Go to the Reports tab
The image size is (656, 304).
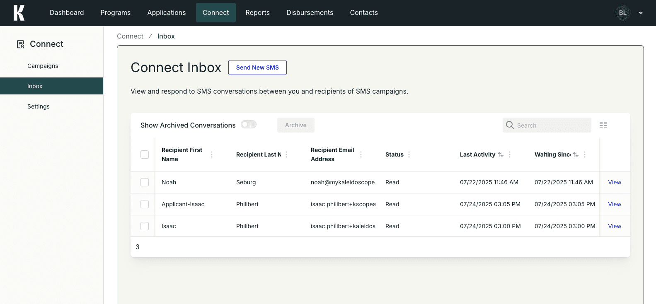(257, 13)
